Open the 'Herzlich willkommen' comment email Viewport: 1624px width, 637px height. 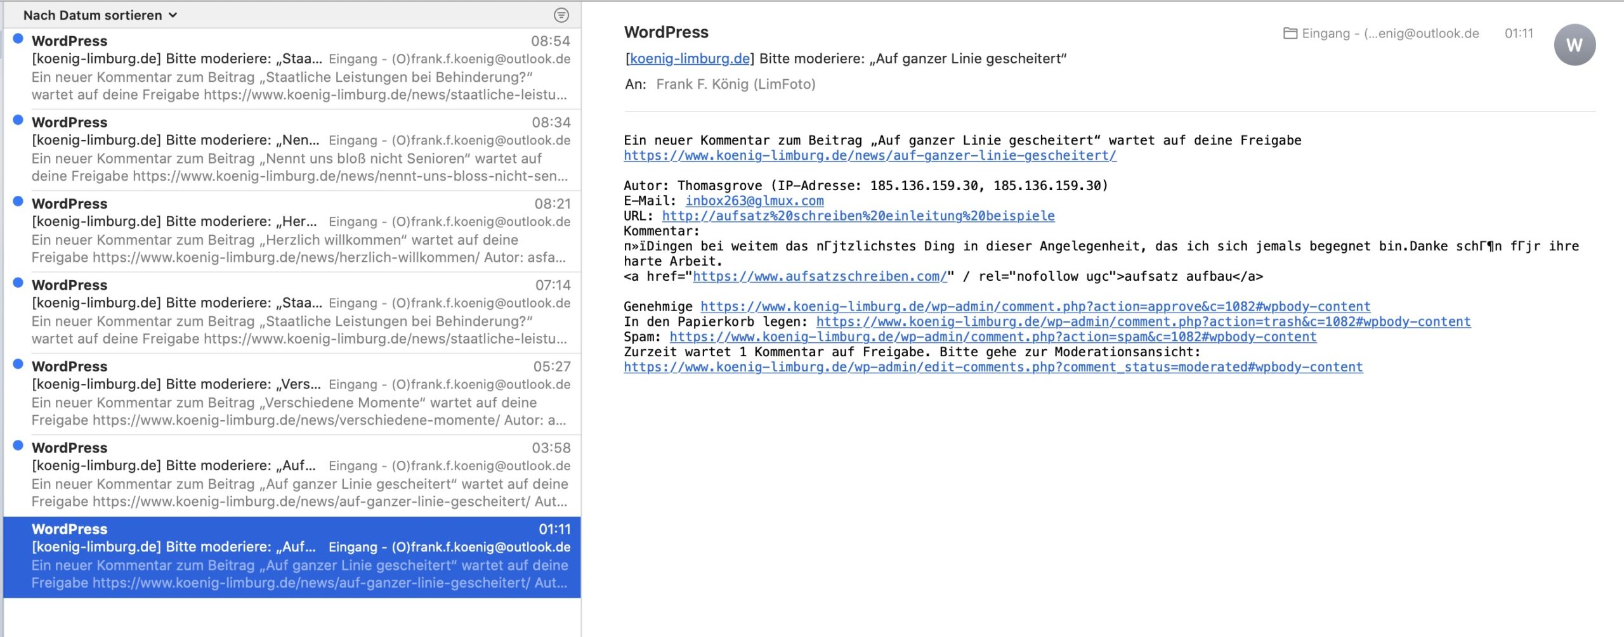(x=292, y=231)
